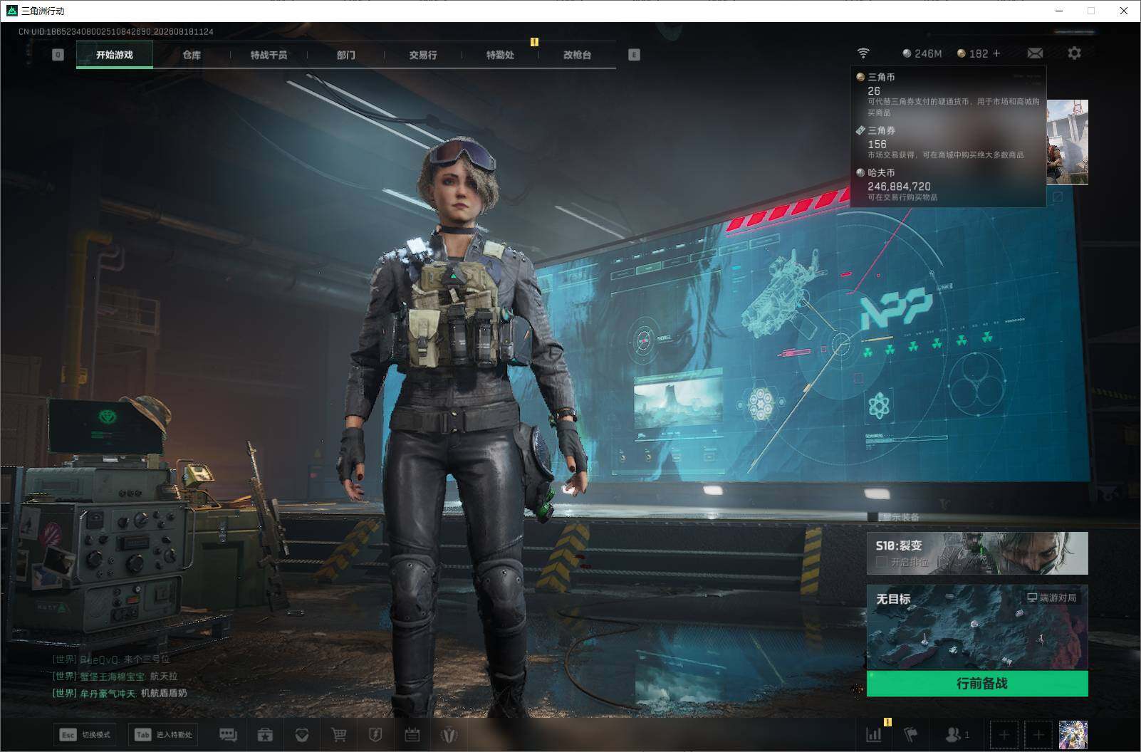1141x752 pixels.
Task: Click the 246,884,720 哈夫币 amount
Action: pyautogui.click(x=899, y=187)
